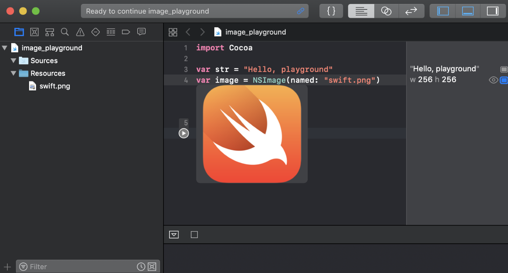Collapse the image_playground root item

[x=5, y=48]
